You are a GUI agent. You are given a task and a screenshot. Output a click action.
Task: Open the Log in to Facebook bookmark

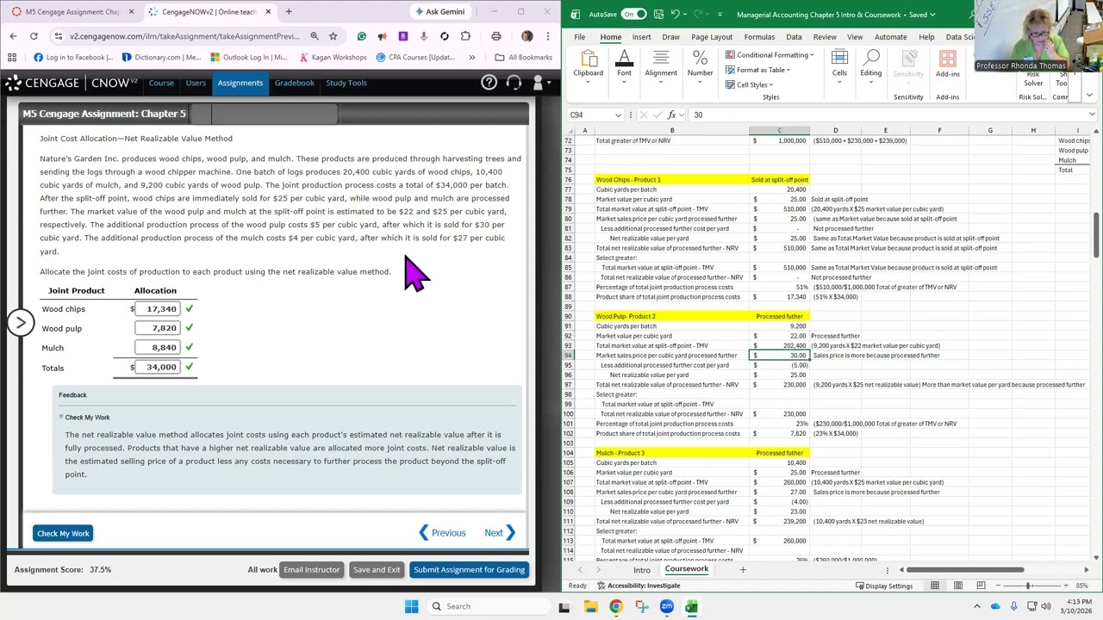click(72, 57)
